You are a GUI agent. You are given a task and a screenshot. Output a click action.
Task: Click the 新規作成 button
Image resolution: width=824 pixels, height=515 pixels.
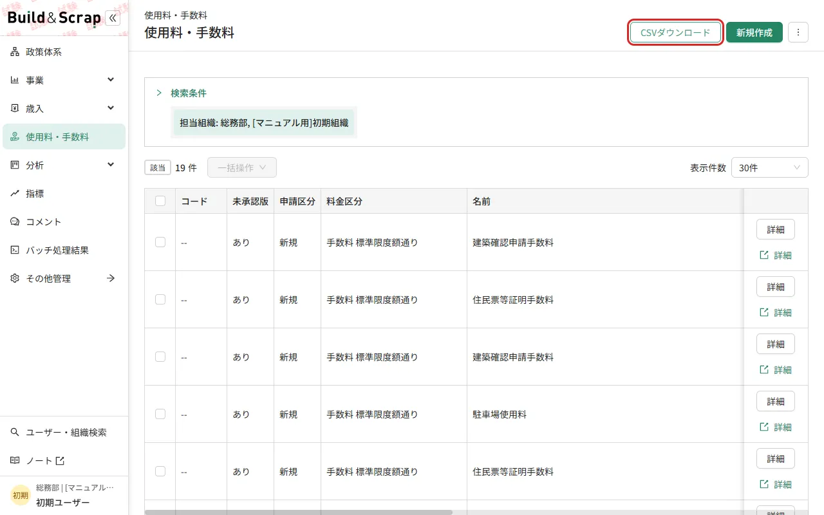(x=754, y=32)
